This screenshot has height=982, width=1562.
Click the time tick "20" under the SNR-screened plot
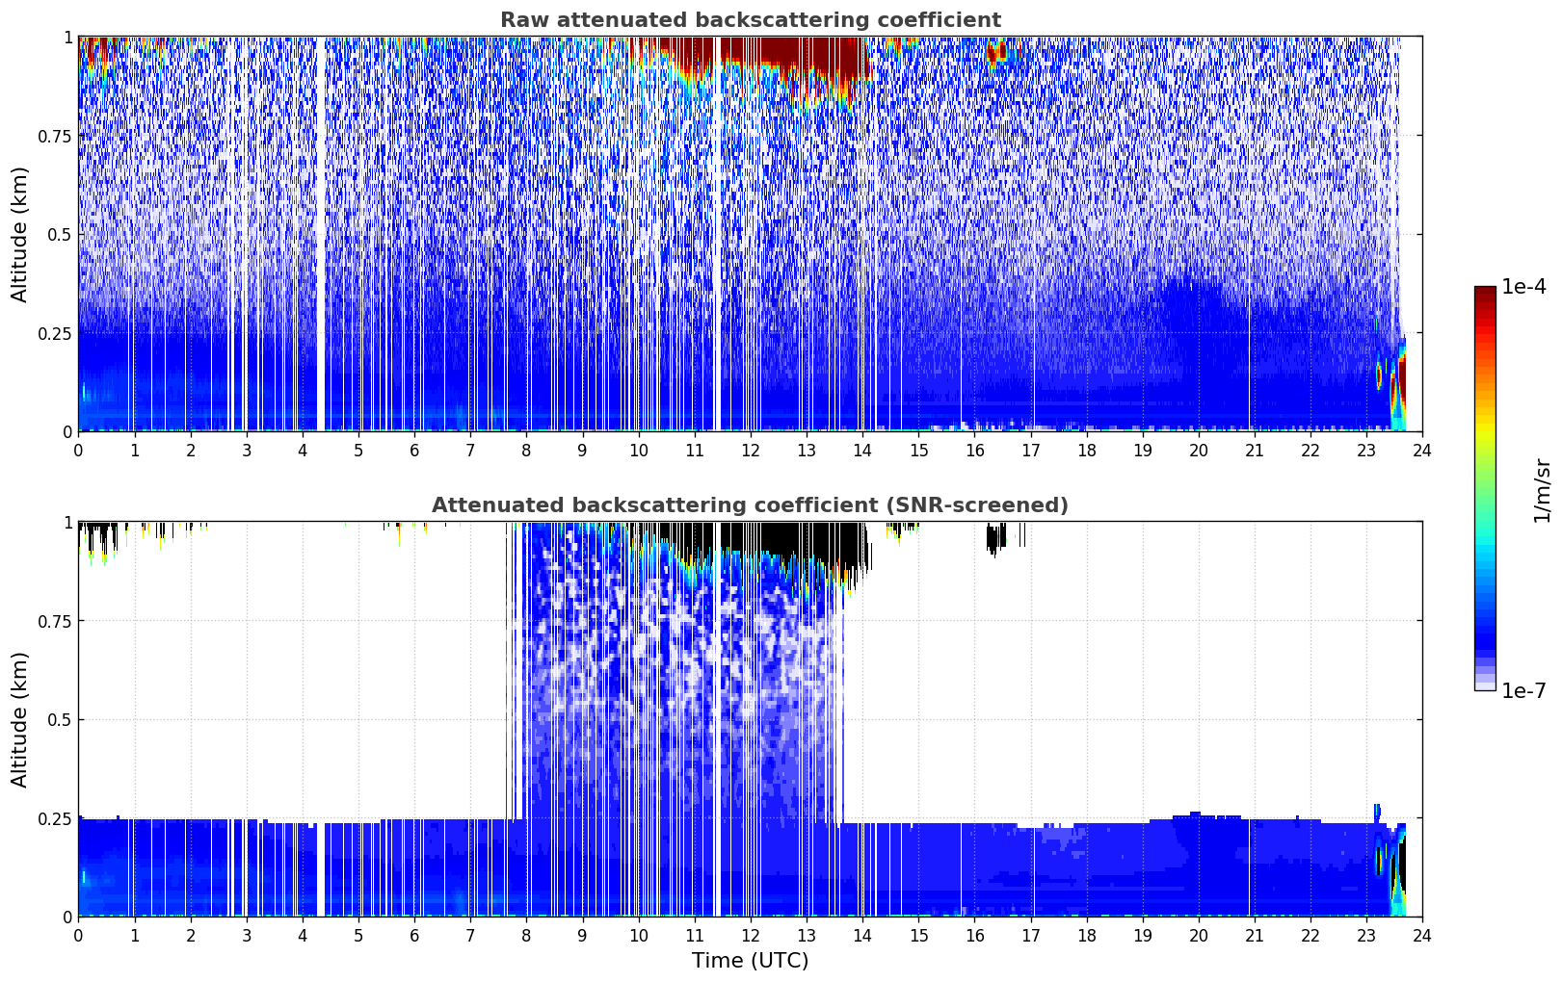pos(1199,935)
